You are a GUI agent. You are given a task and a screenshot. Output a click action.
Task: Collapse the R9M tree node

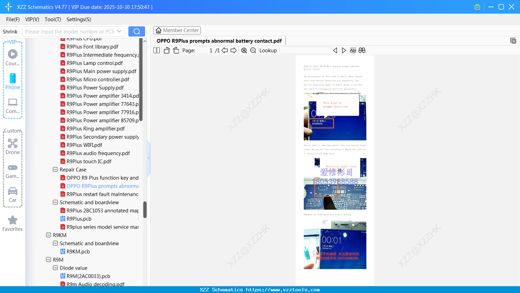tap(48, 260)
